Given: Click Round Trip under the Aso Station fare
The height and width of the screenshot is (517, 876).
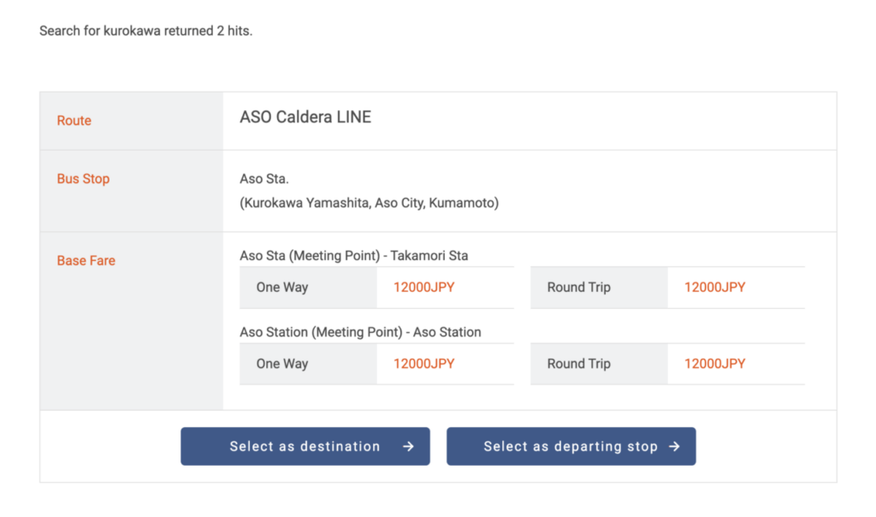Looking at the screenshot, I should (579, 364).
